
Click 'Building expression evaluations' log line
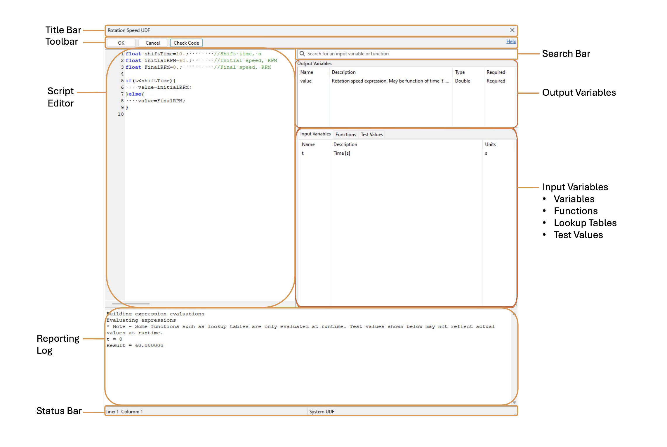coord(155,314)
